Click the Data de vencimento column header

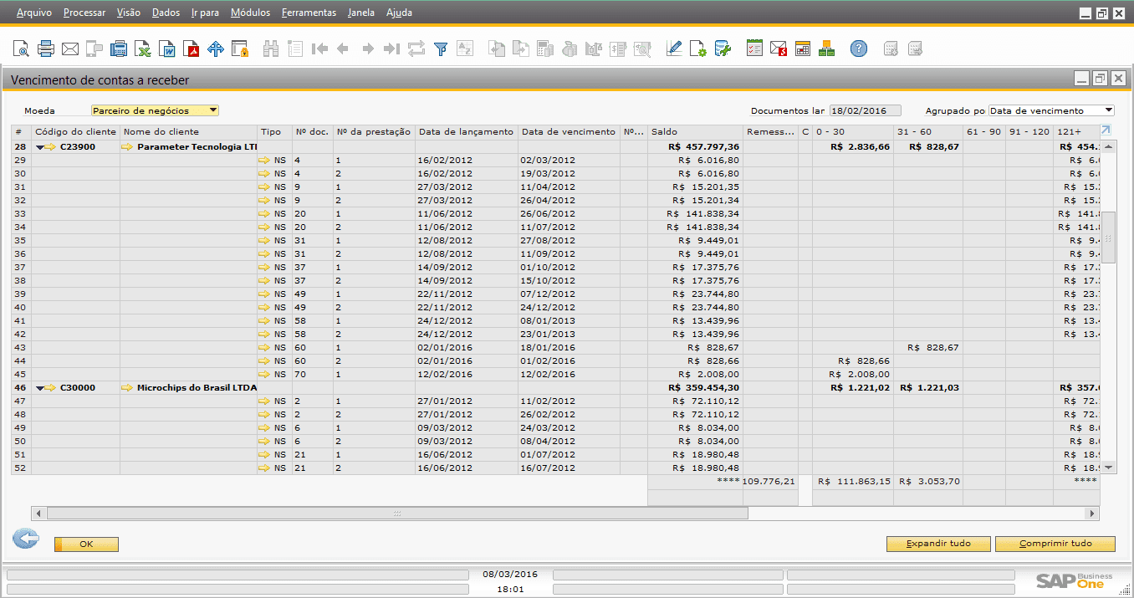click(570, 132)
